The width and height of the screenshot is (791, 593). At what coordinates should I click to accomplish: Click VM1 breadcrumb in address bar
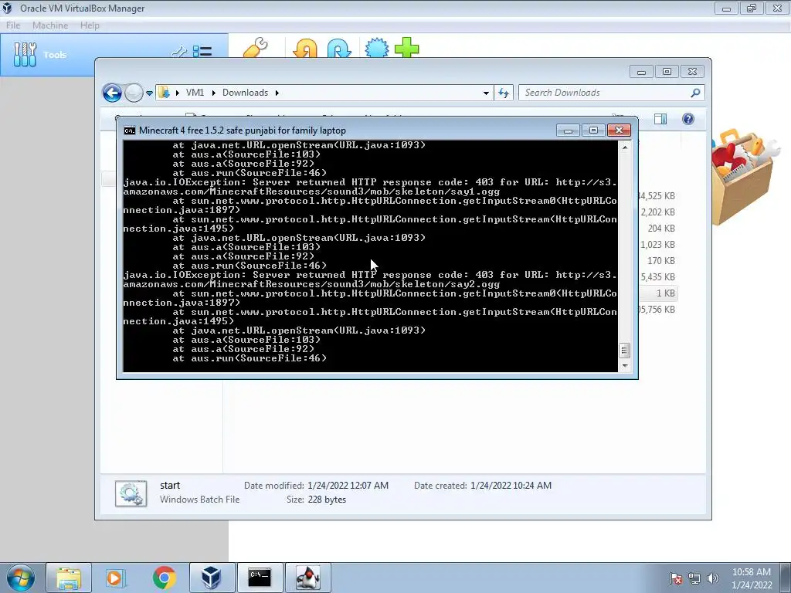195,93
